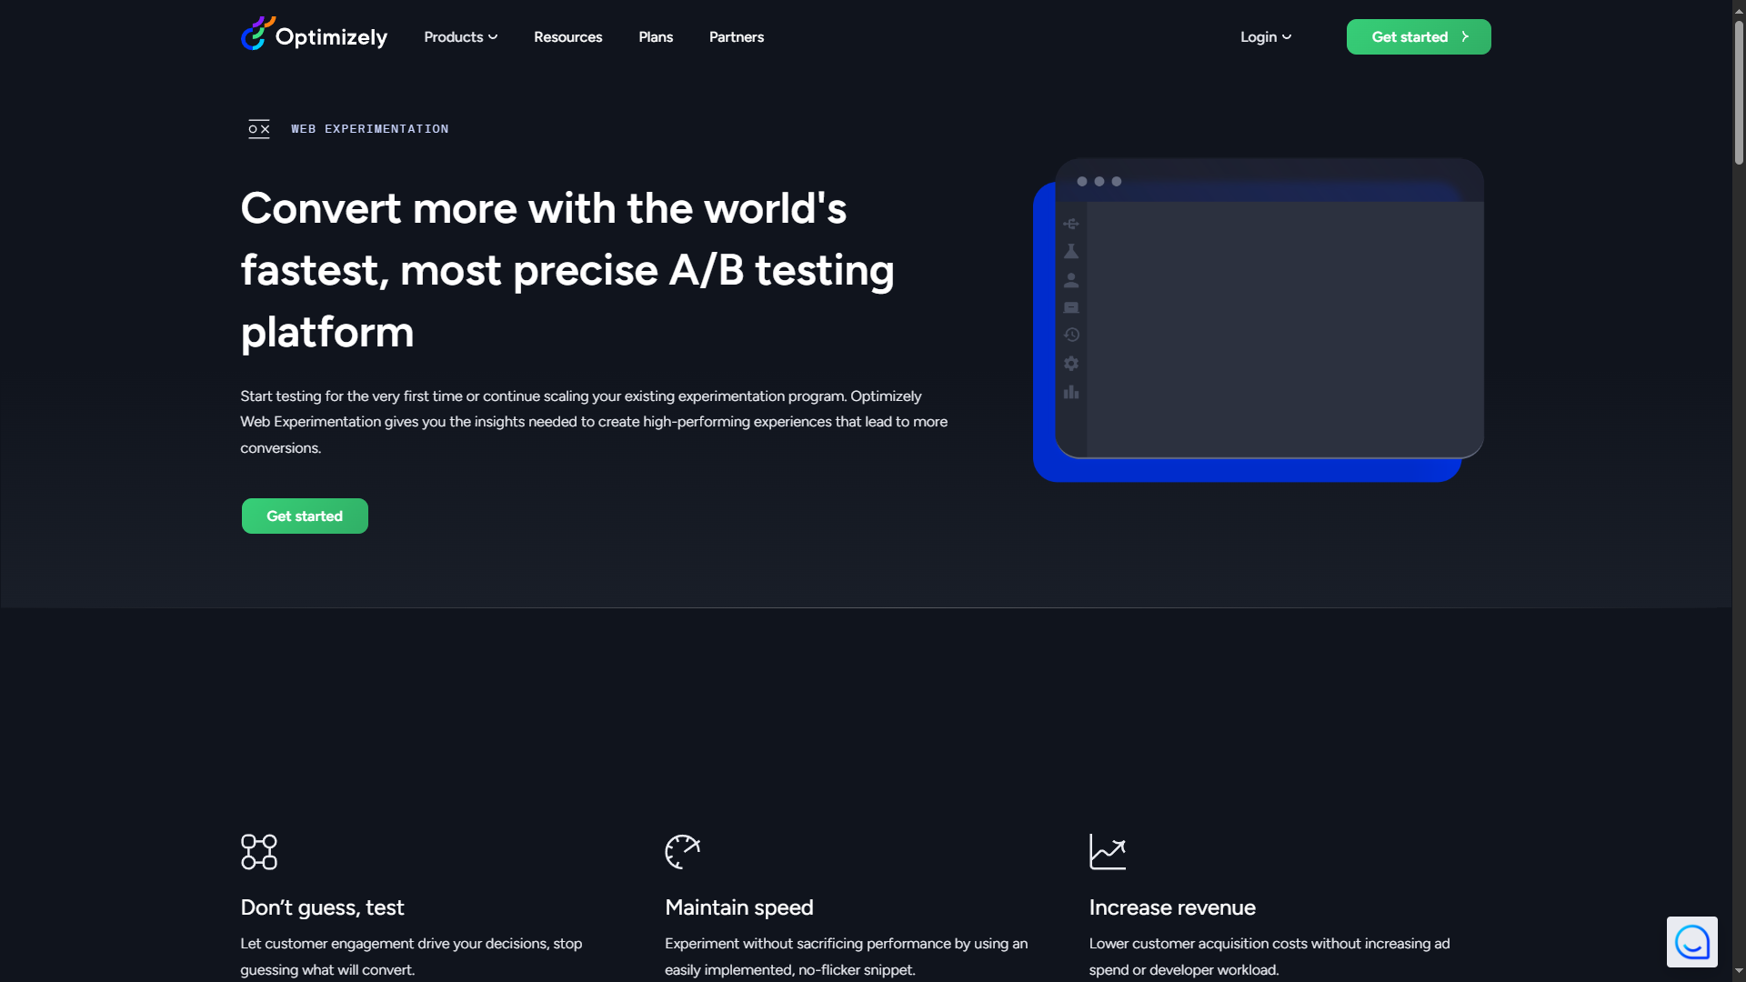Click the connected nodes icon above Don't guess, test
The height and width of the screenshot is (982, 1746).
(259, 852)
